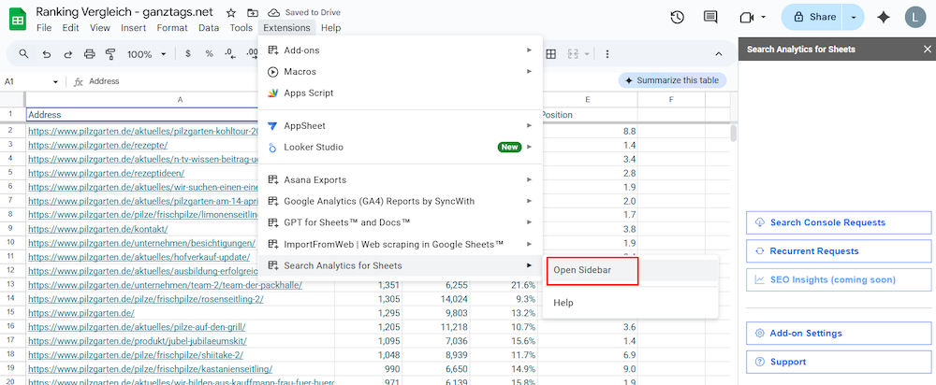Open the name box dropdown next to A1
This screenshot has height=385, width=936.
click(55, 81)
